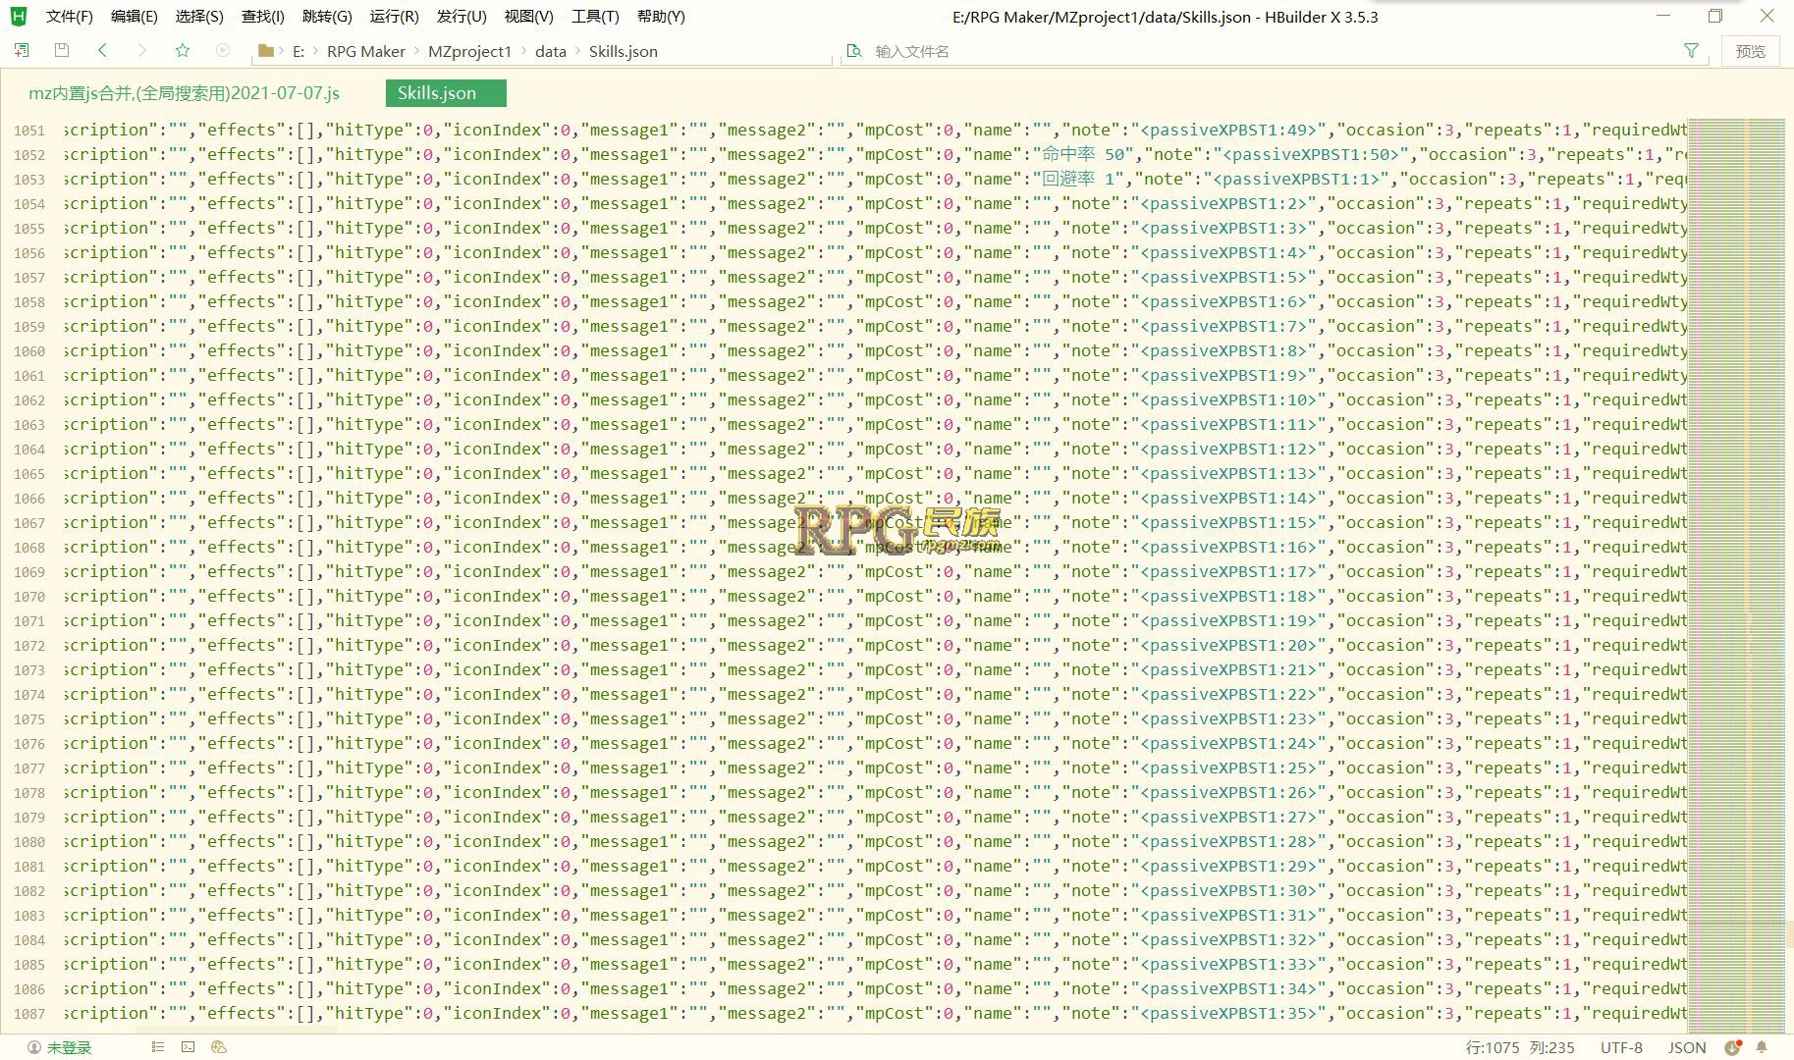This screenshot has width=1794, height=1060.
Task: Expand the chevron after MZproject1 breadcrumb
Action: pos(523,51)
